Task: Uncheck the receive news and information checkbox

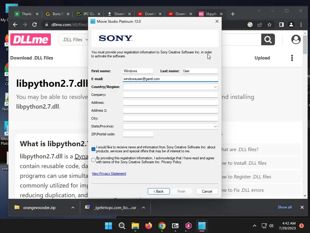Action: 94,149
